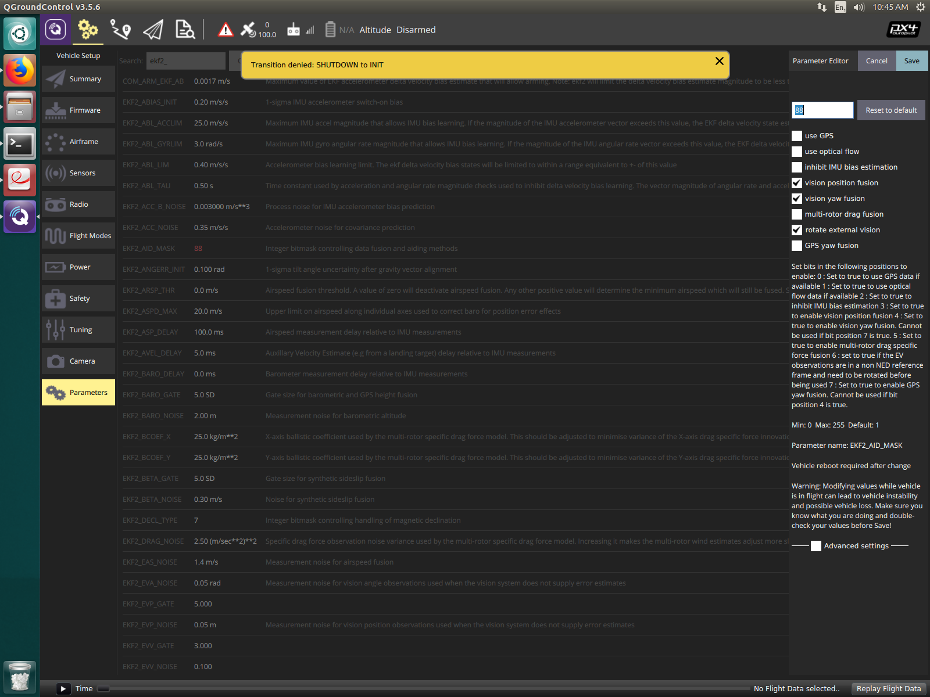Open the Power setup page

[78, 267]
